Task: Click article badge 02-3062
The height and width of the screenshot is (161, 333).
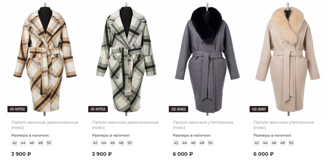Action: pos(178,109)
